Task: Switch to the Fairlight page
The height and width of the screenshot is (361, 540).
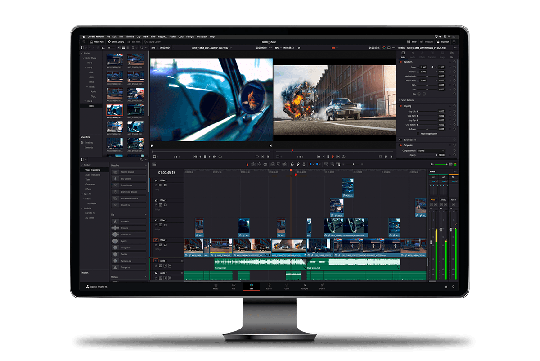Action: tap(305, 286)
